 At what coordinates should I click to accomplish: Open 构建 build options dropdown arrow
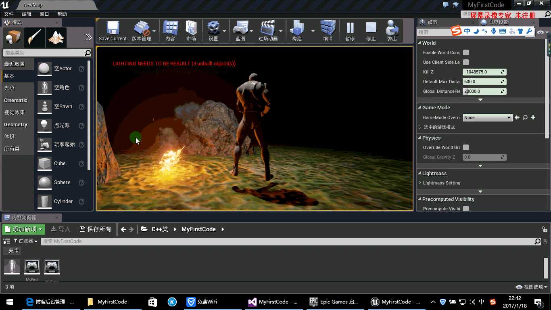313,31
